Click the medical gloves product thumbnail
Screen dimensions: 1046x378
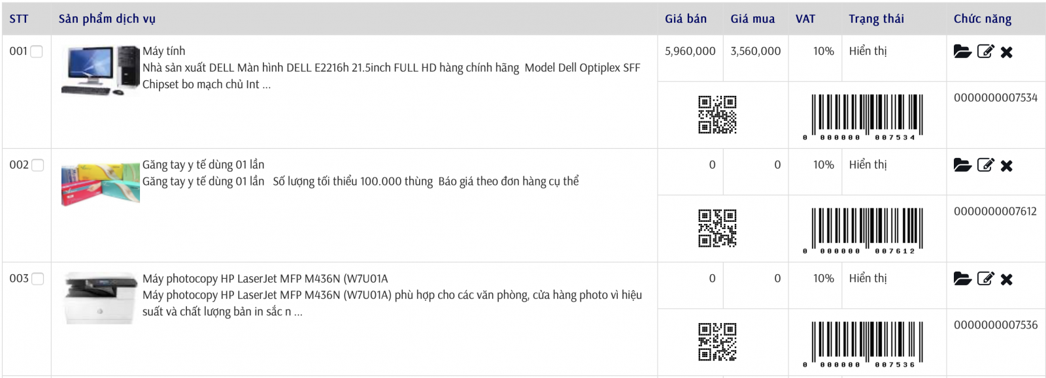tap(100, 184)
